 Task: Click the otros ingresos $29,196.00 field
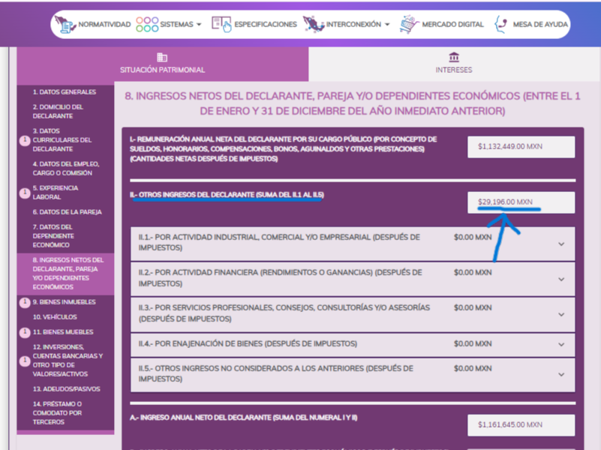coord(521,202)
